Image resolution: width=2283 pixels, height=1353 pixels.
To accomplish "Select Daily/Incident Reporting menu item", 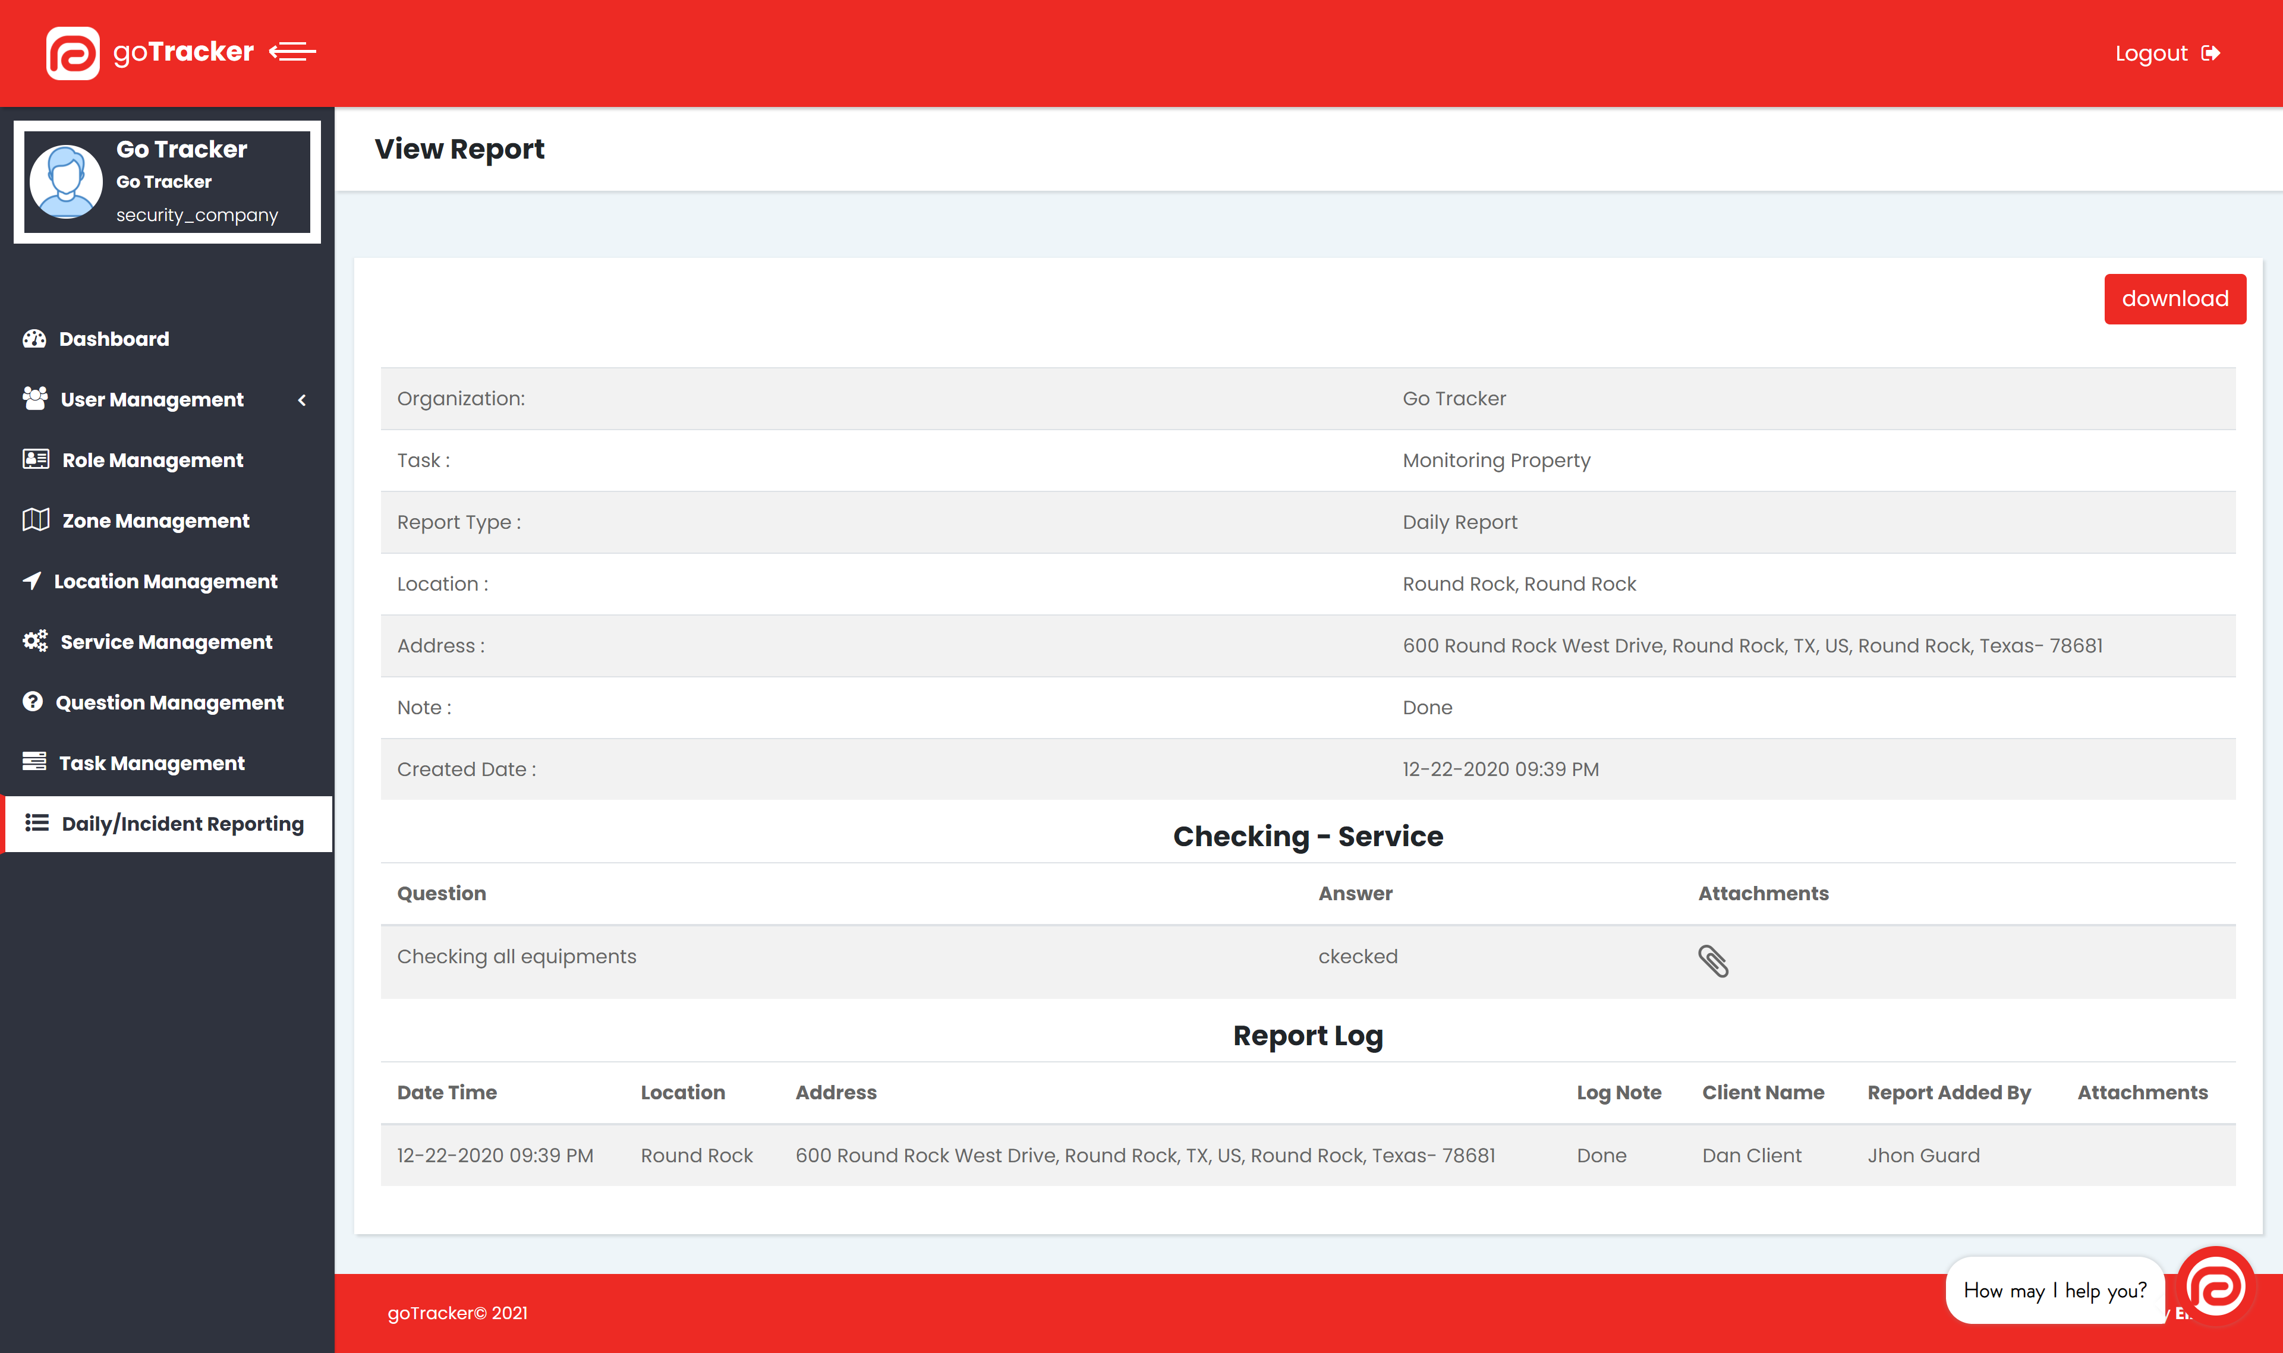I will 182,824.
